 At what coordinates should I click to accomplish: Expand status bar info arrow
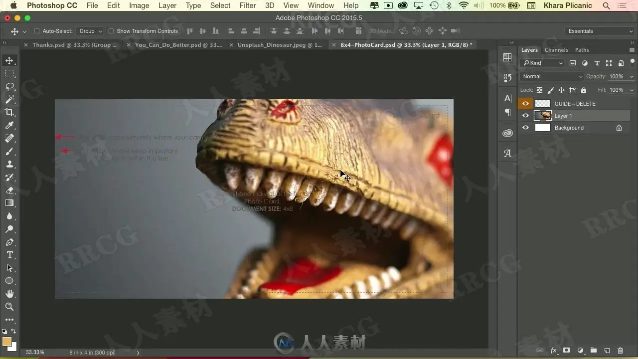pos(138,353)
